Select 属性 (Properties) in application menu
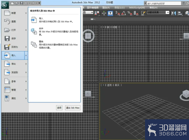This screenshot has width=189, height=140. [13, 98]
